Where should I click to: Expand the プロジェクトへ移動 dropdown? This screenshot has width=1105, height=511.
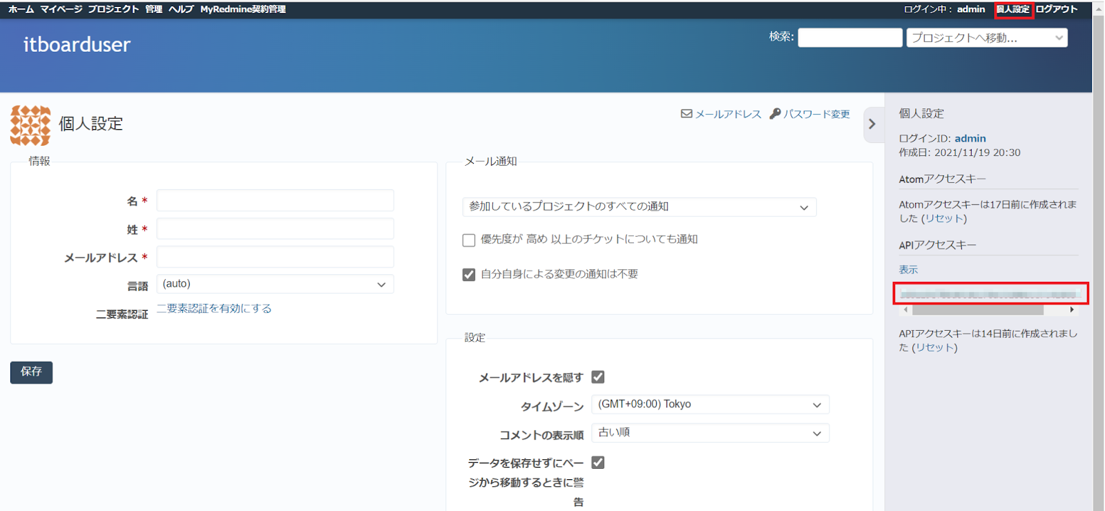point(986,38)
